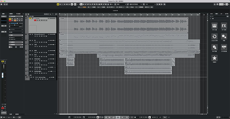The width and height of the screenshot is (230, 119).
Task: Open the color tool dropdown arrow in toolbar
Action: (113, 4)
